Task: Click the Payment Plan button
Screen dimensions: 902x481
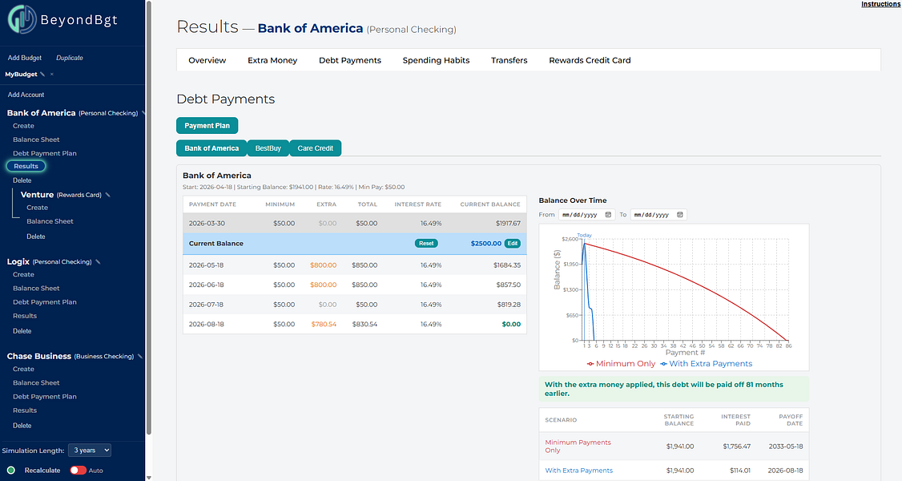Action: pos(207,125)
